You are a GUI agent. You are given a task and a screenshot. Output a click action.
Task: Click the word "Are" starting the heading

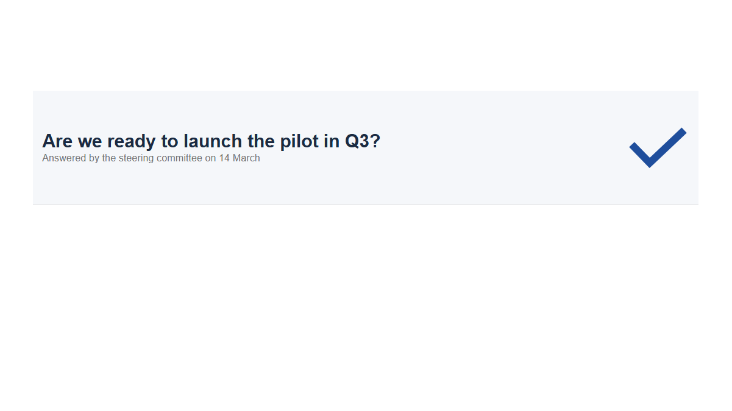(x=57, y=141)
